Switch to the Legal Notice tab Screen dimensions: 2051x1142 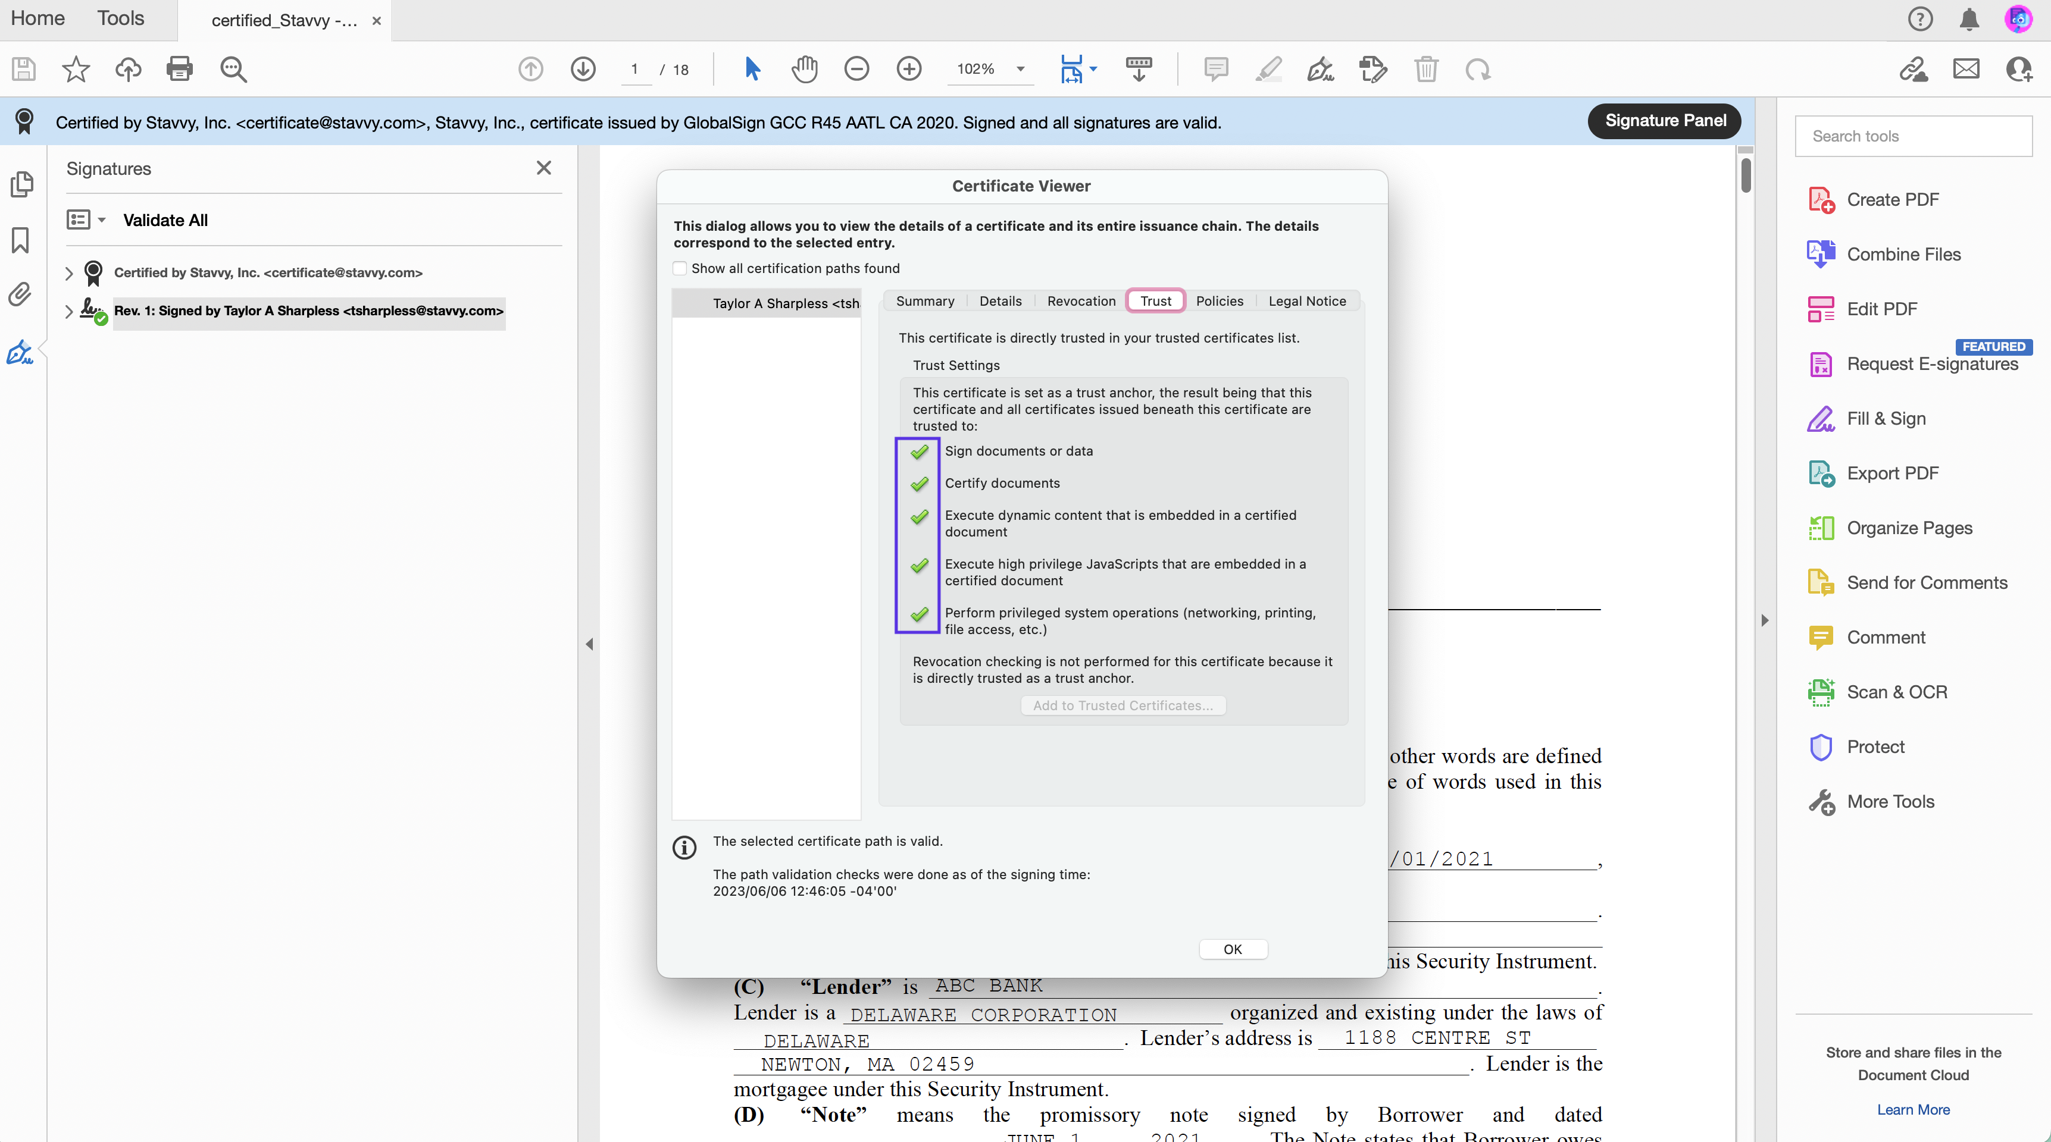point(1306,301)
